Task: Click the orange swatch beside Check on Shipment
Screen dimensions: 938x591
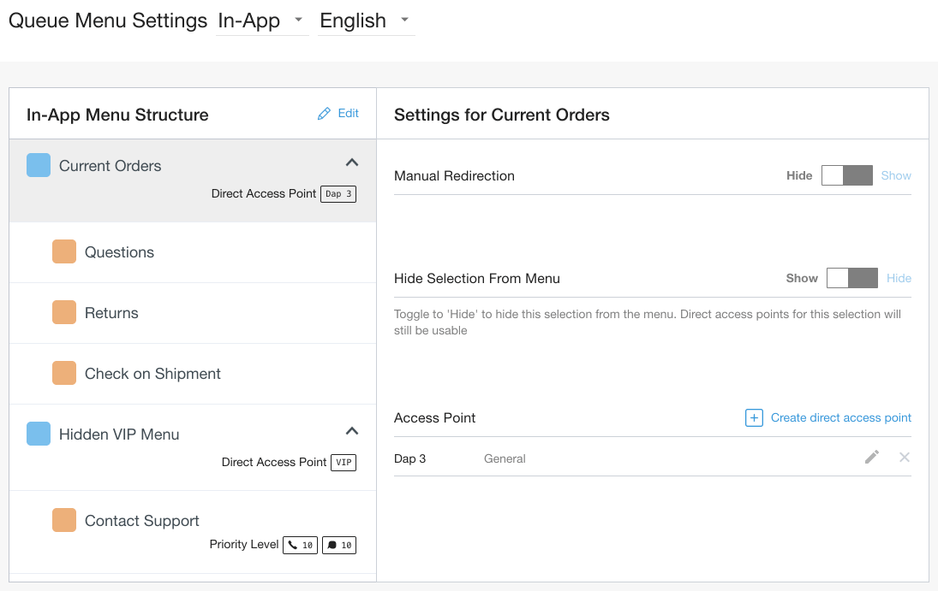Action: point(64,373)
